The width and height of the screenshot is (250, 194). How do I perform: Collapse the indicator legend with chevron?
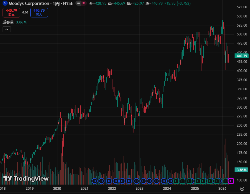click(7, 29)
